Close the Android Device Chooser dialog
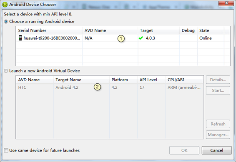The height and width of the screenshot is (162, 236). [x=226, y=3]
